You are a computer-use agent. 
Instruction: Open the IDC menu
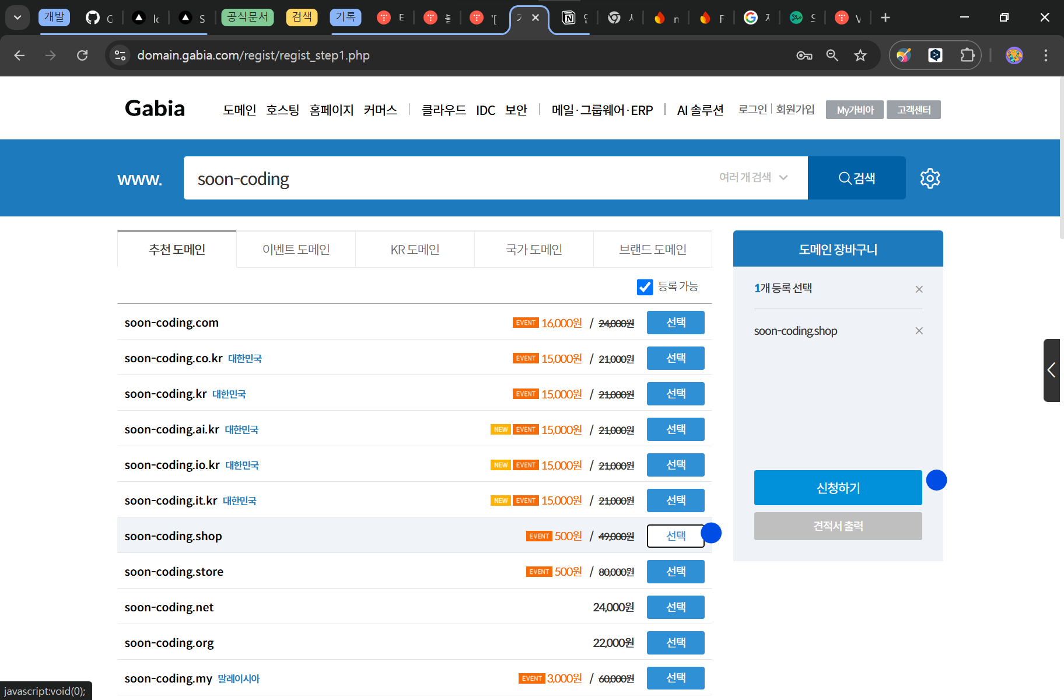coord(485,110)
